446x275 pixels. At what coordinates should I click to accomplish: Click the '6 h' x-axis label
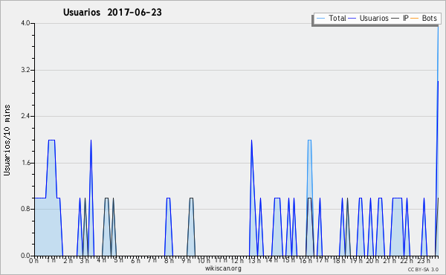coord(135,260)
